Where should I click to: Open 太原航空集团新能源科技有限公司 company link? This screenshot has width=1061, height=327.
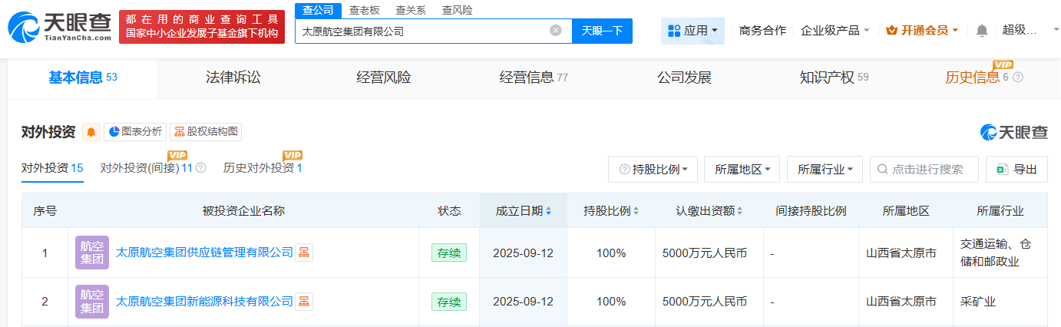point(204,301)
